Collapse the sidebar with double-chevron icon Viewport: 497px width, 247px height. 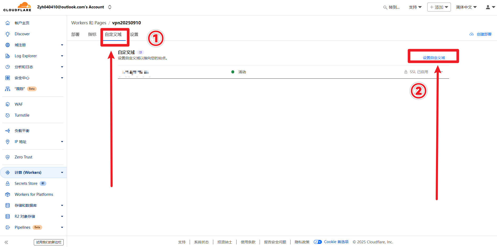coord(6,242)
